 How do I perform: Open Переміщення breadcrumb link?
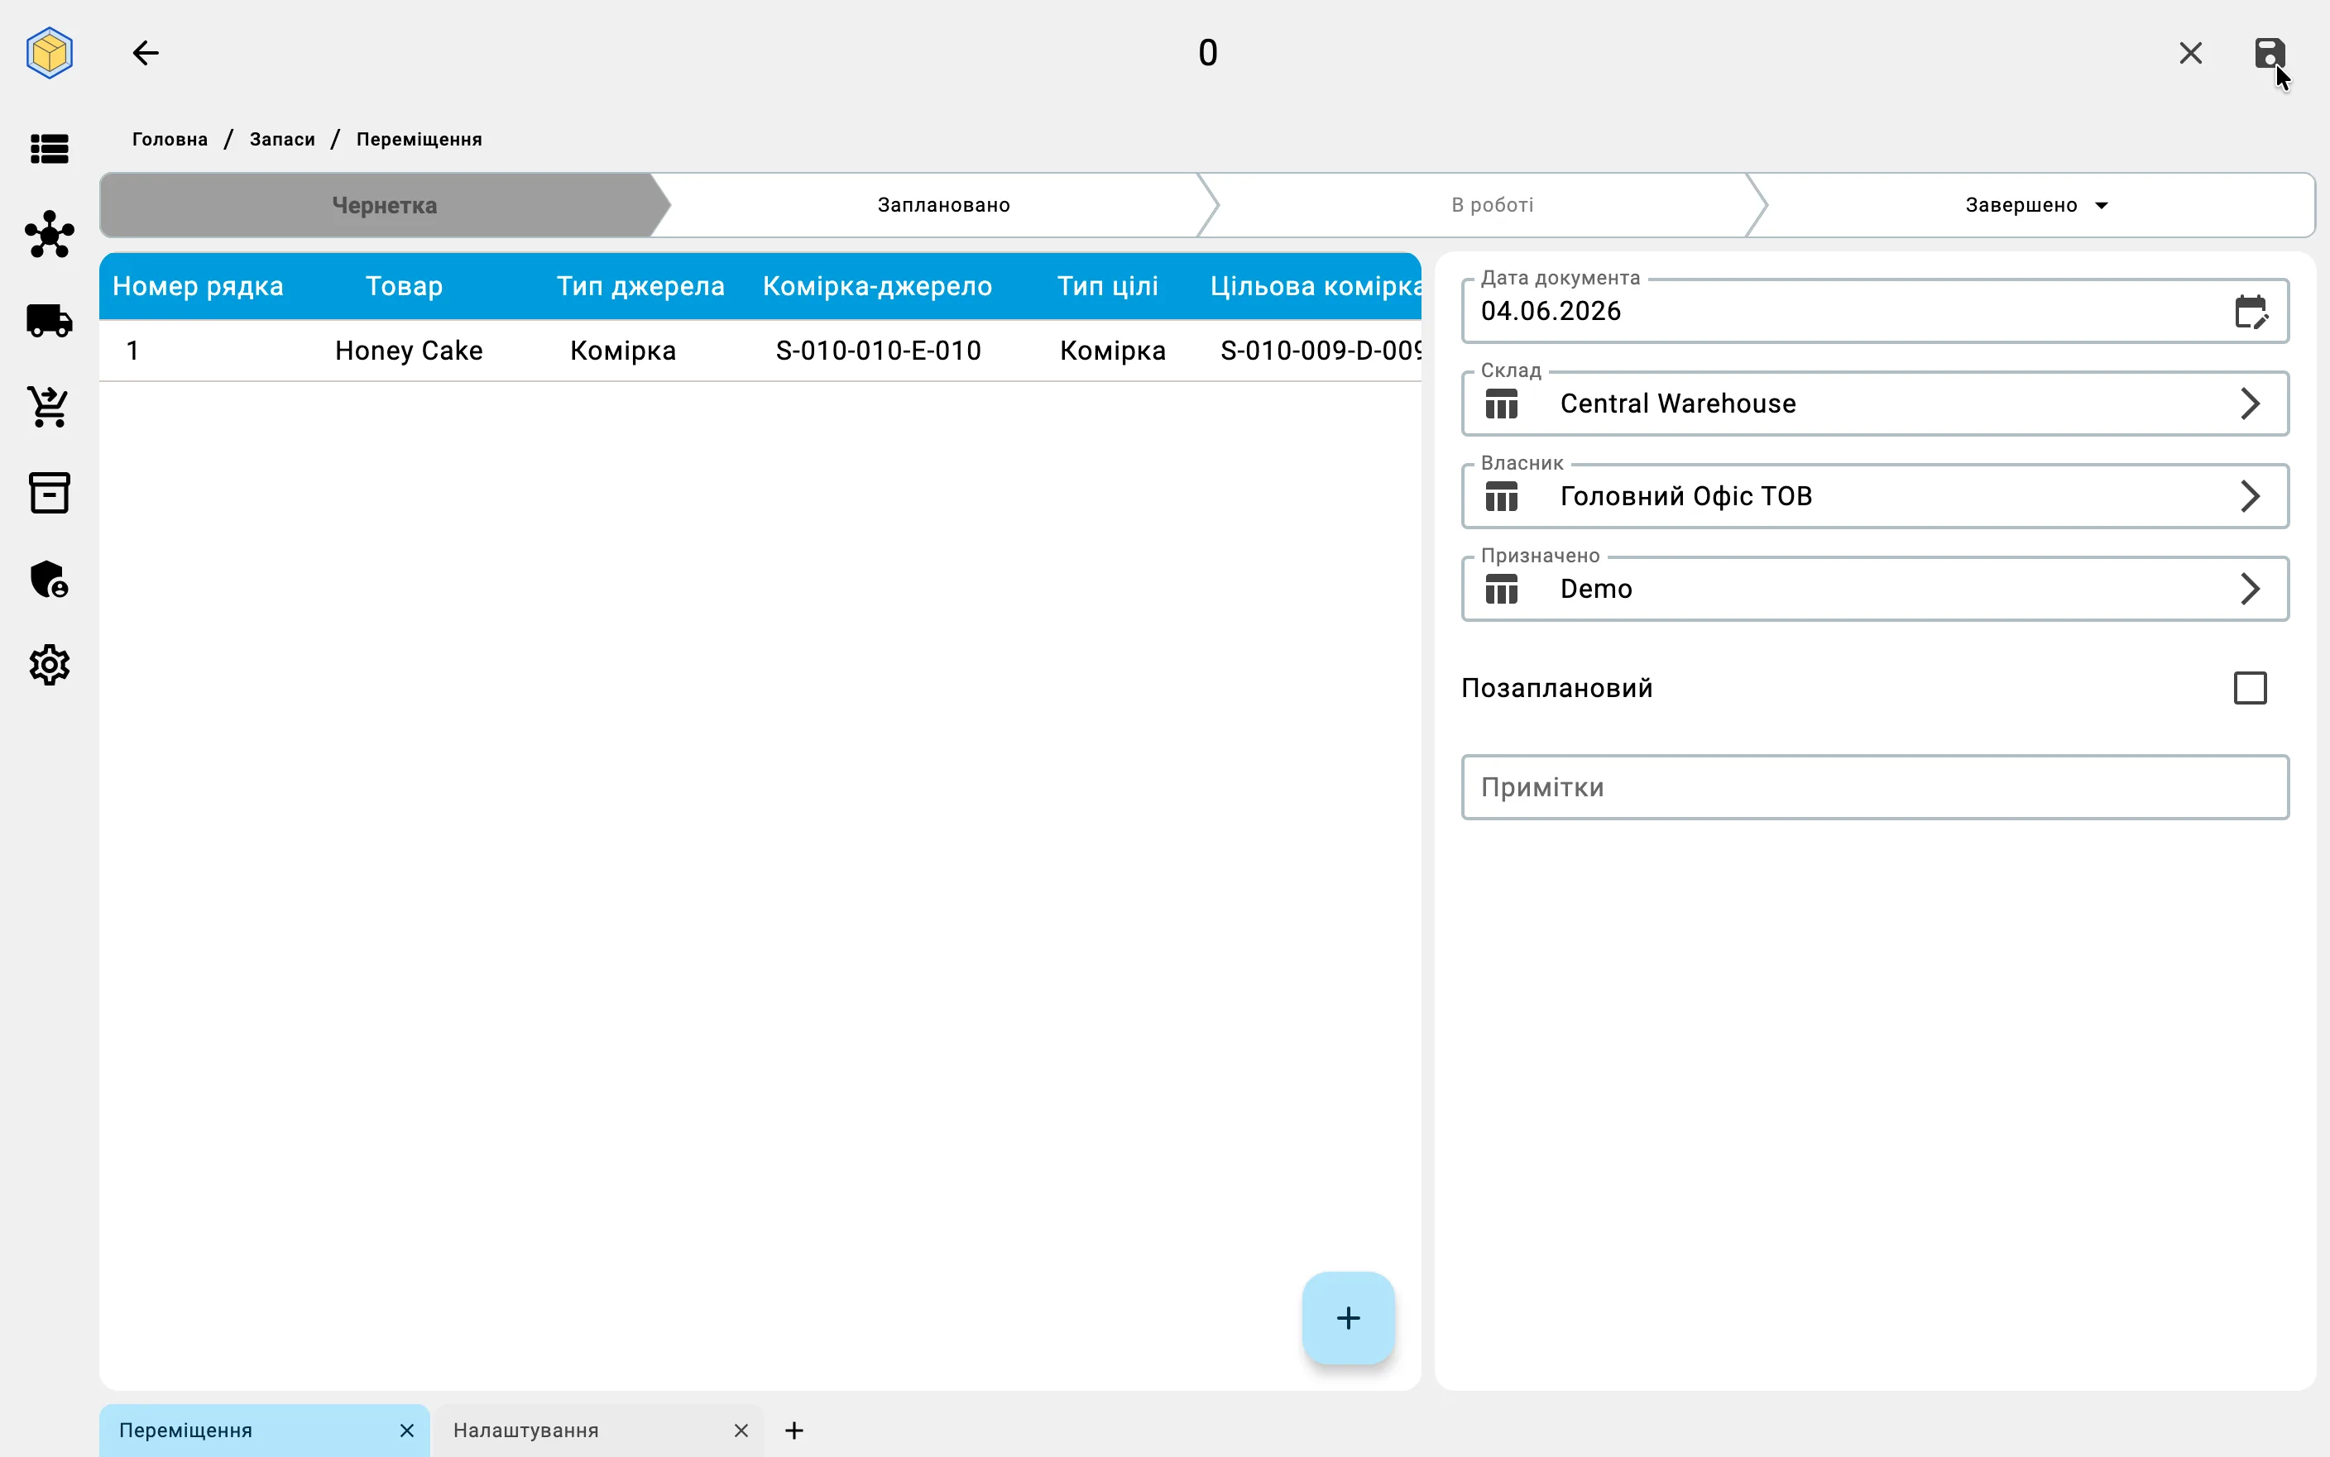point(419,139)
